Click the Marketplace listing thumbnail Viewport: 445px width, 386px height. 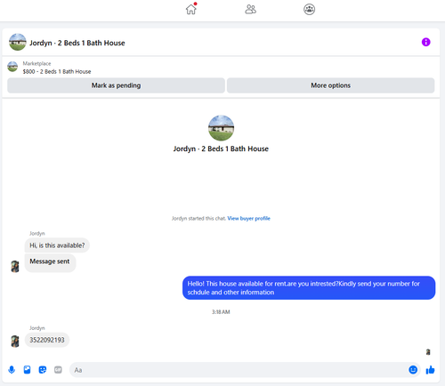coord(12,67)
